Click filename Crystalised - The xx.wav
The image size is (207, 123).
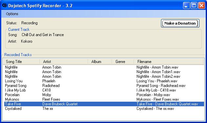155,109
